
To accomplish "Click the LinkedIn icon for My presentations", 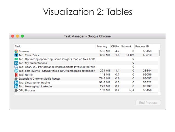I will [x=16, y=63].
